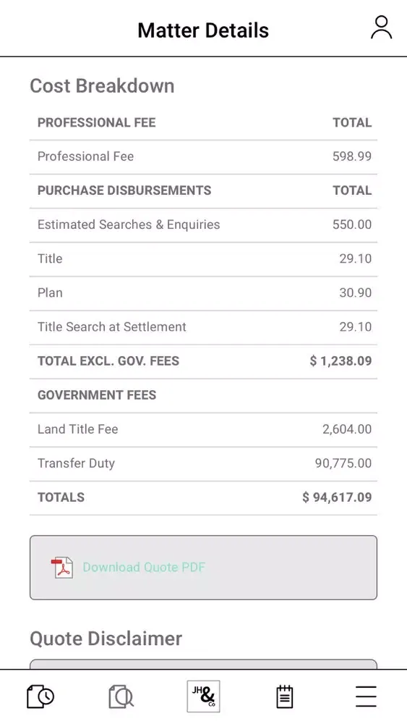Open the hamburger menu

366,696
